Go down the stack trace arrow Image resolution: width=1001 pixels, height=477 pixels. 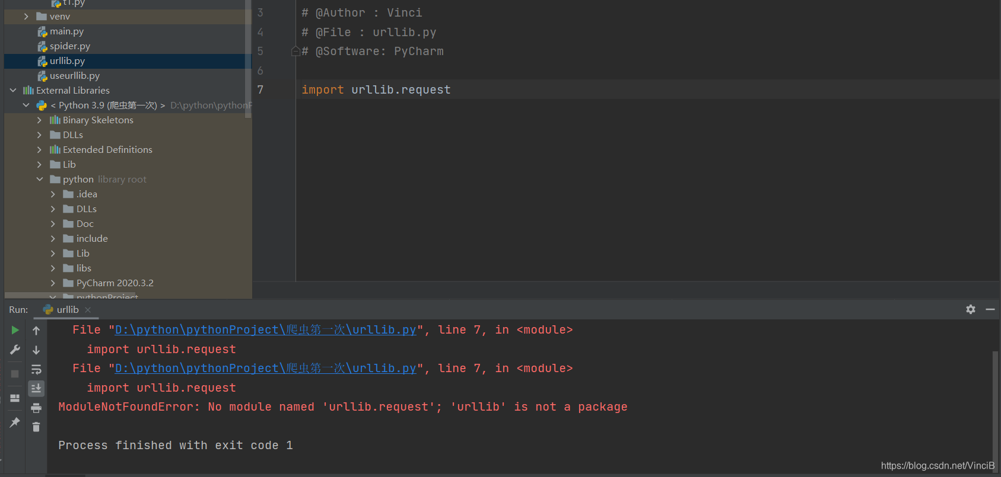point(36,350)
